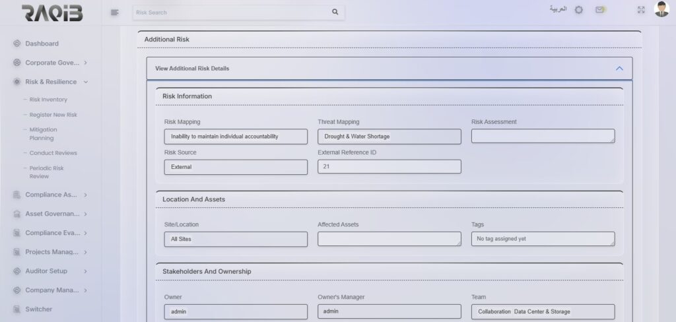Click the Risk Search input field
The image size is (676, 322).
pyautogui.click(x=231, y=12)
